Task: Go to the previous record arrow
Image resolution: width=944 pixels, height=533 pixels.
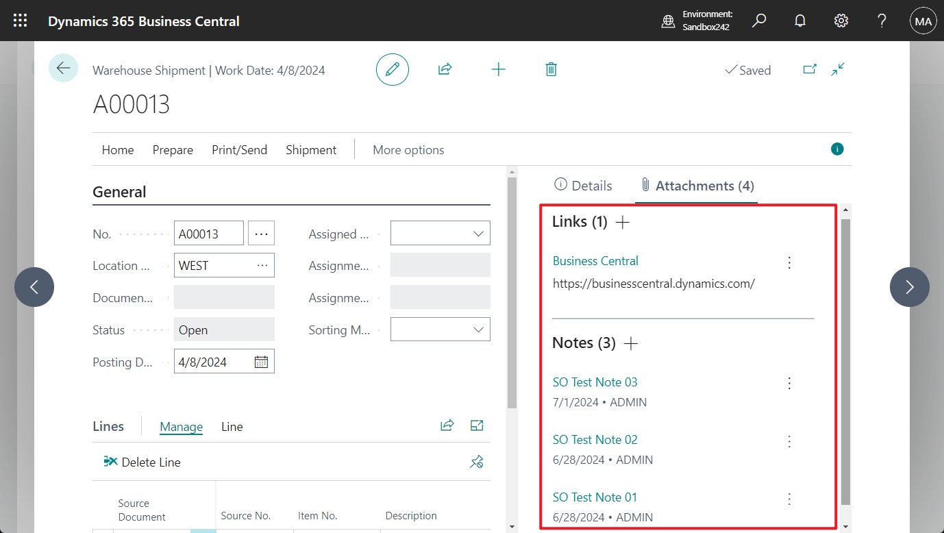Action: pyautogui.click(x=34, y=287)
